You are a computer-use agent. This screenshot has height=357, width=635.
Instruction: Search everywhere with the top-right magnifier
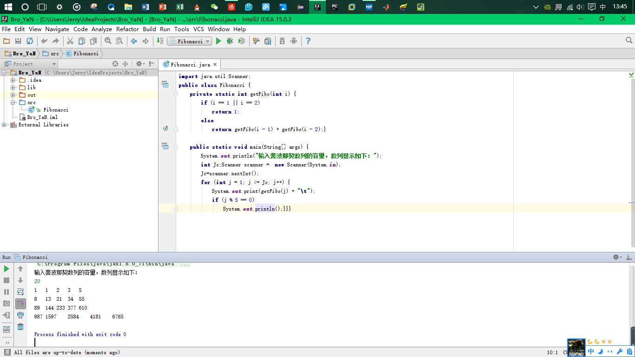[629, 41]
